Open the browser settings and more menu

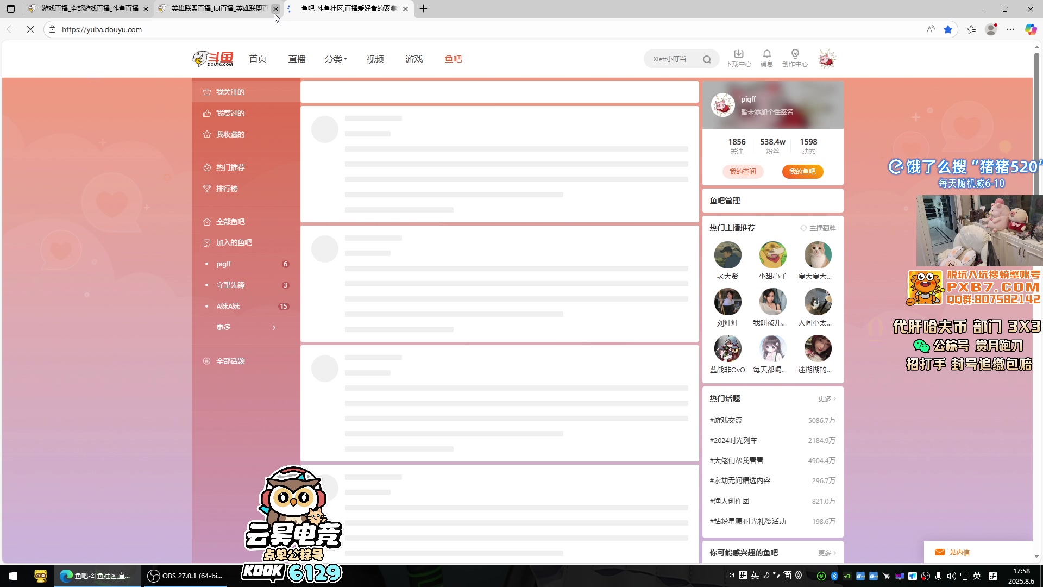pos(1010,29)
